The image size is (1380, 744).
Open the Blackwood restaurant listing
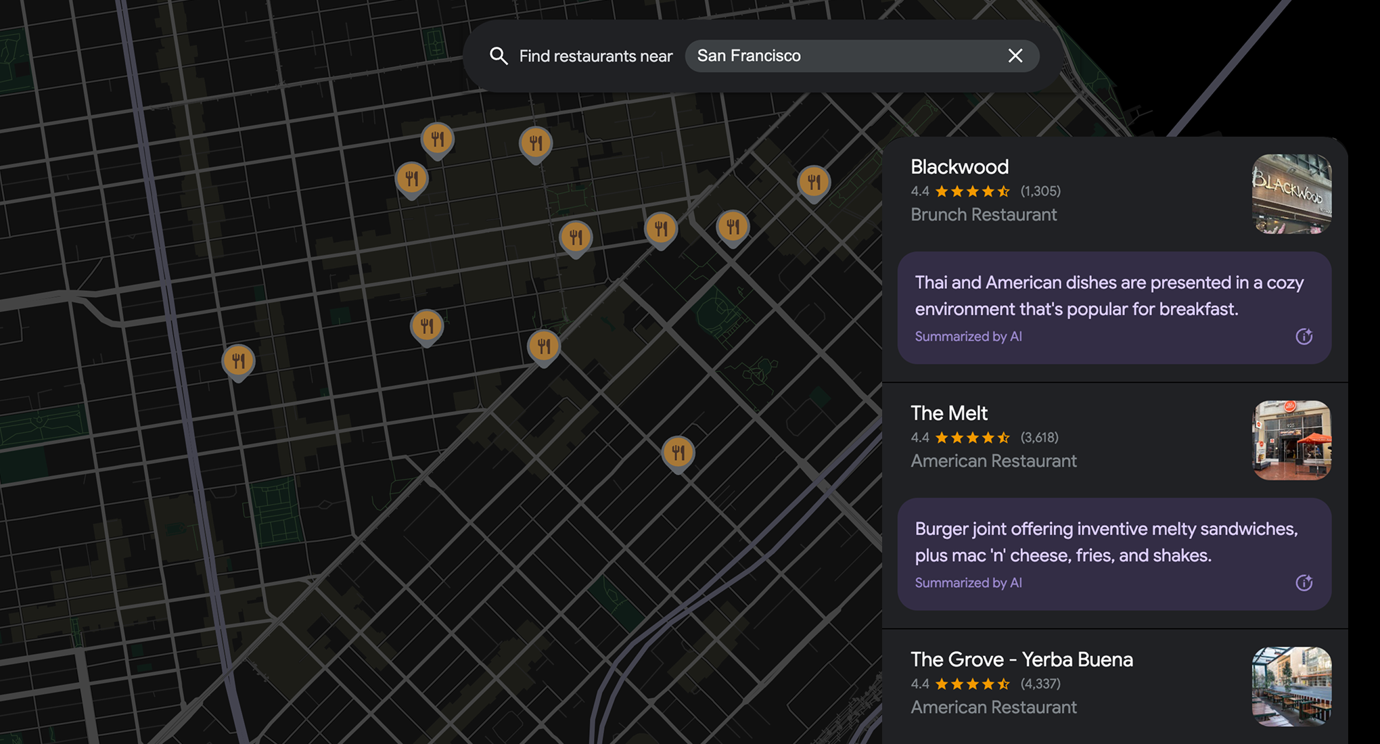[x=959, y=167]
